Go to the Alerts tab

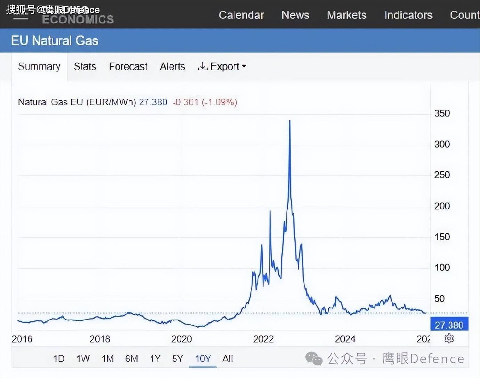coord(172,66)
